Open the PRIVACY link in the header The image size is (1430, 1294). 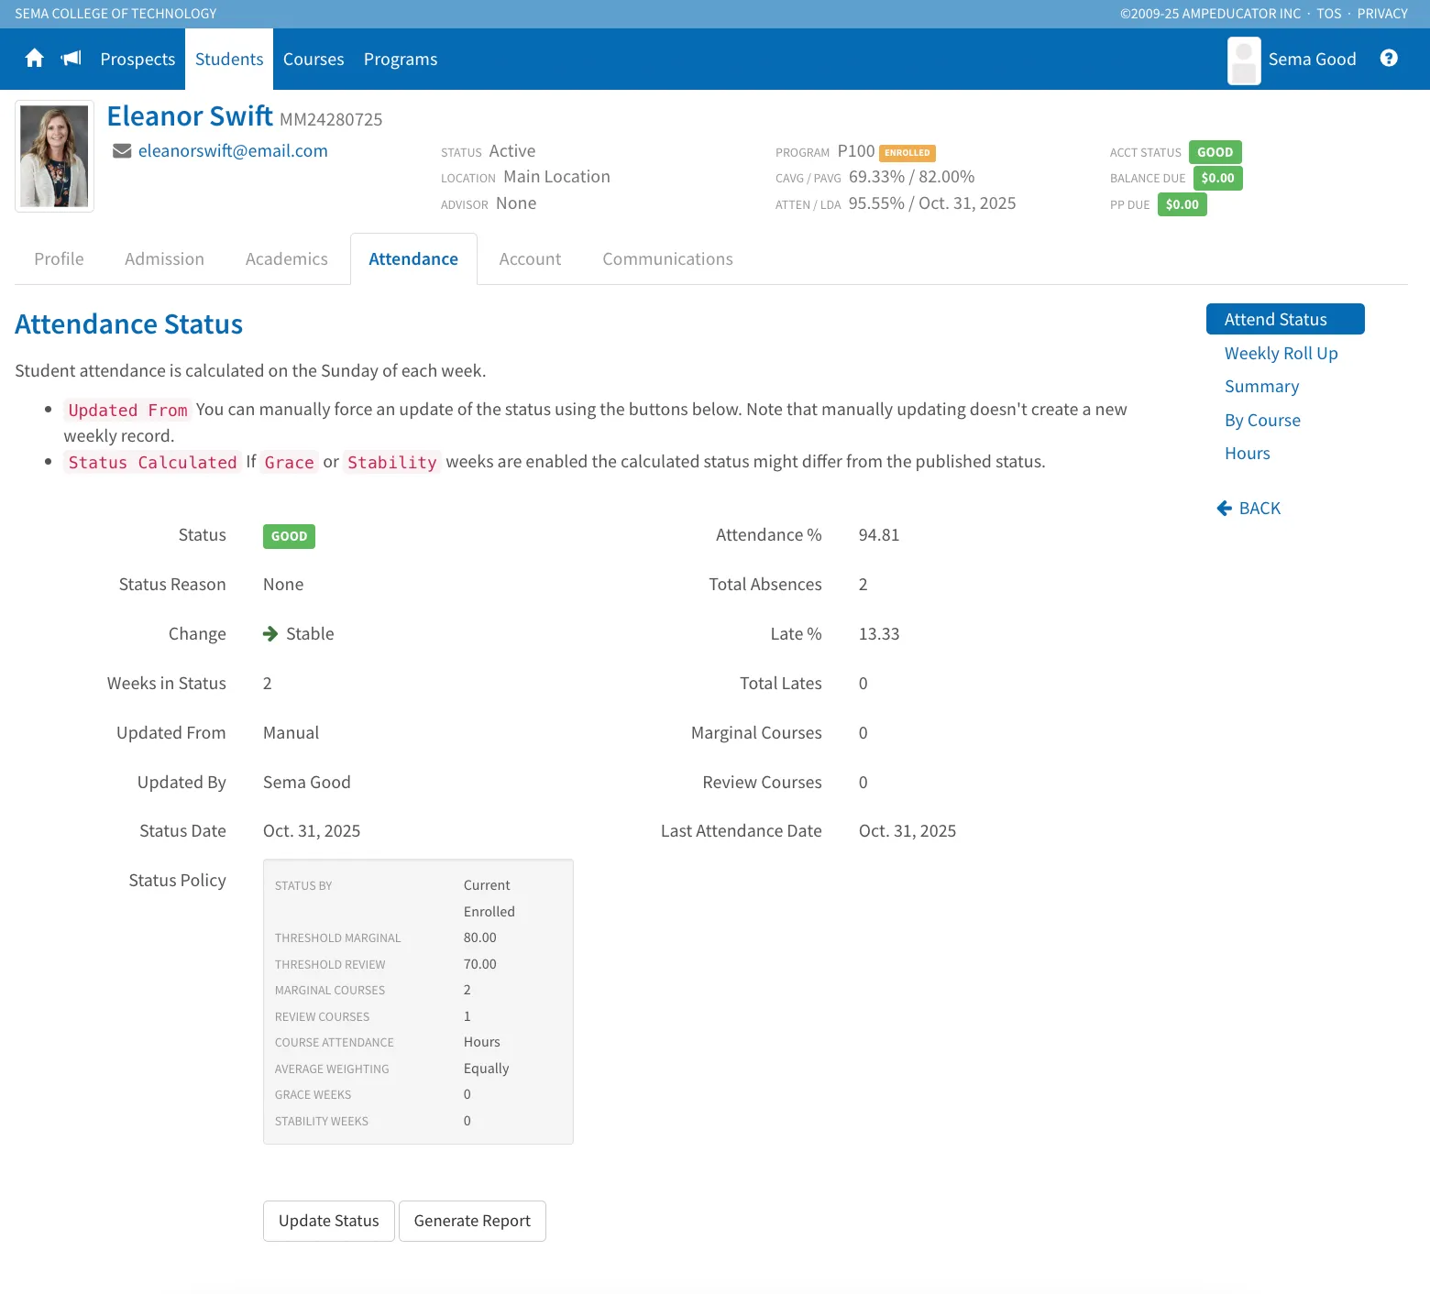[1382, 14]
